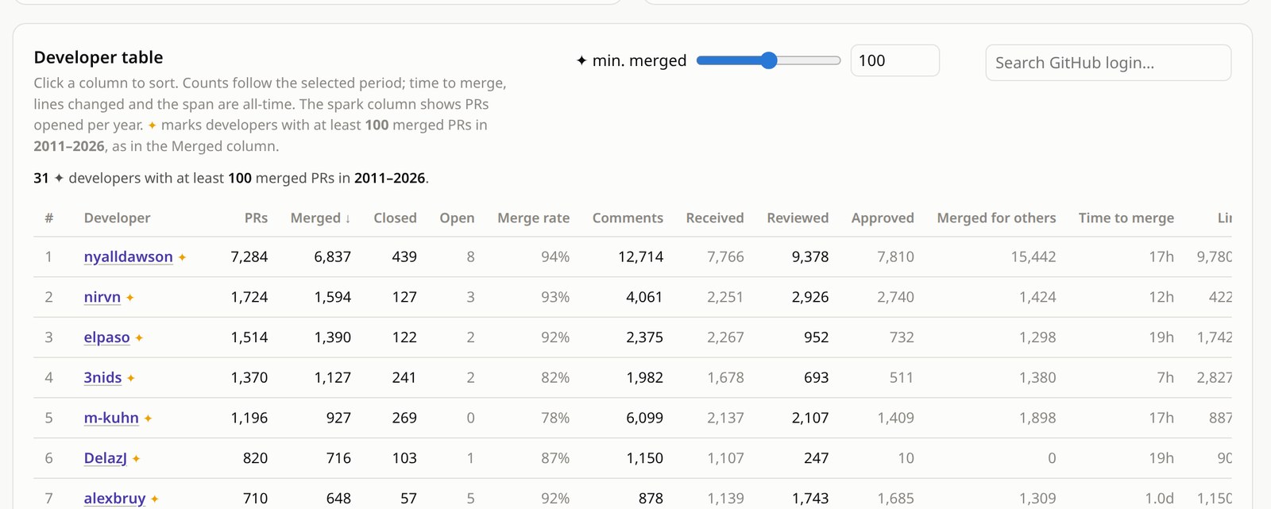Click the star icon beside alexbruy
The height and width of the screenshot is (509, 1271).
click(155, 499)
